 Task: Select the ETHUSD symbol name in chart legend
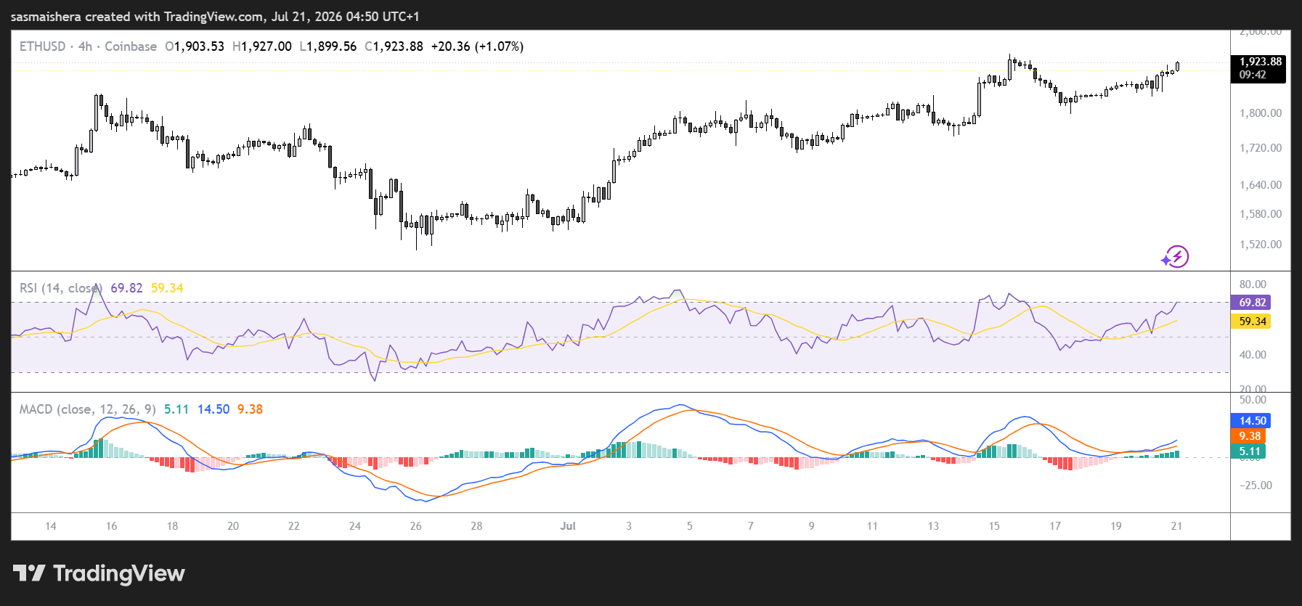pyautogui.click(x=42, y=46)
